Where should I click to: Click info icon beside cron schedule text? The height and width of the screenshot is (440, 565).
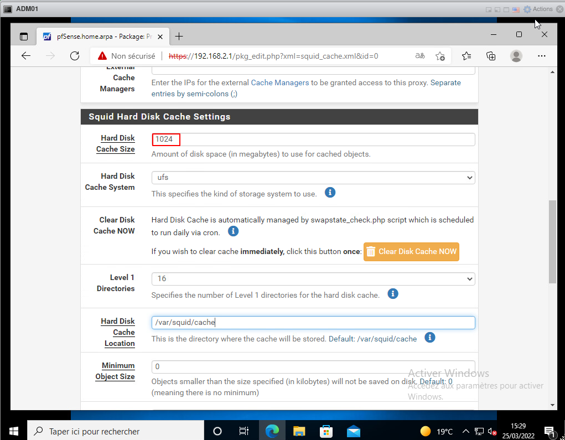tap(233, 231)
